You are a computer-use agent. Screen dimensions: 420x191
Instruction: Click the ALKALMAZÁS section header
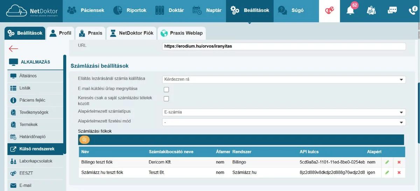coord(35,62)
